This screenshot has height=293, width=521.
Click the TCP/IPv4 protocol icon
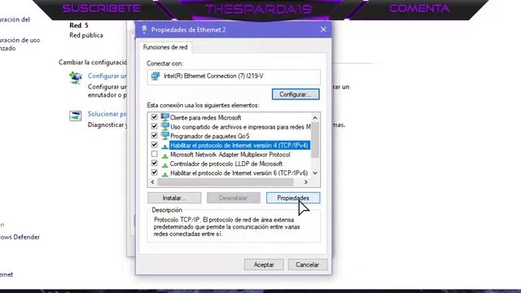(164, 146)
